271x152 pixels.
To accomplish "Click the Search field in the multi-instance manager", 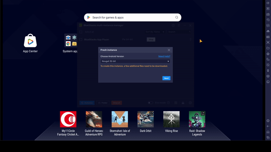I will point(179,32).
